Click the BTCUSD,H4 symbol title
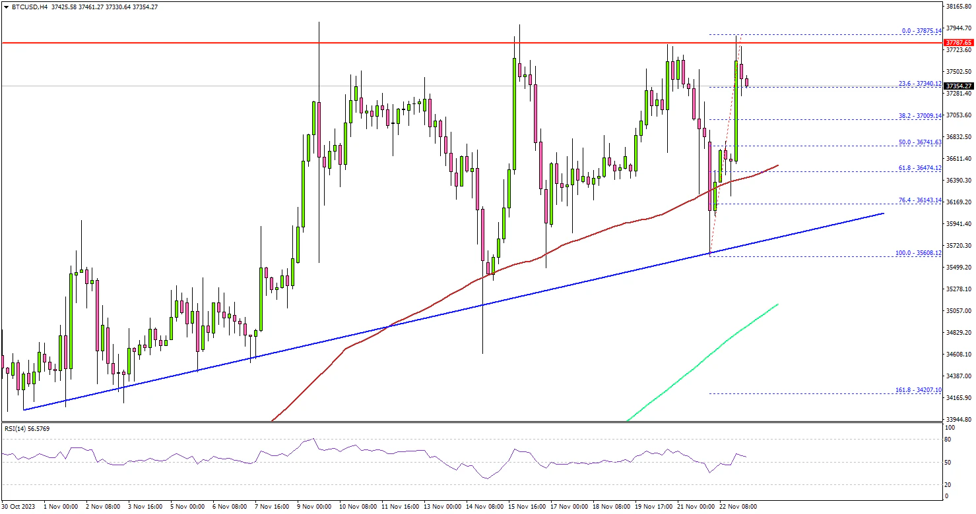Viewport: 976px width, 514px height. 28,7
